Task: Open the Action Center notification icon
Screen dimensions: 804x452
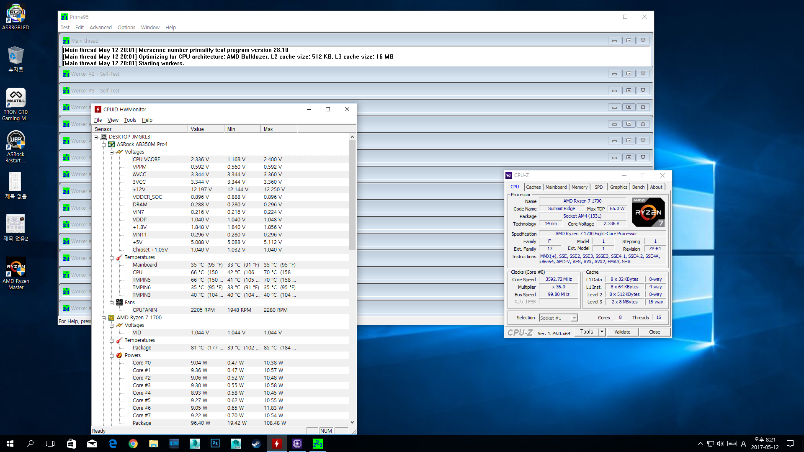Action: coord(790,444)
